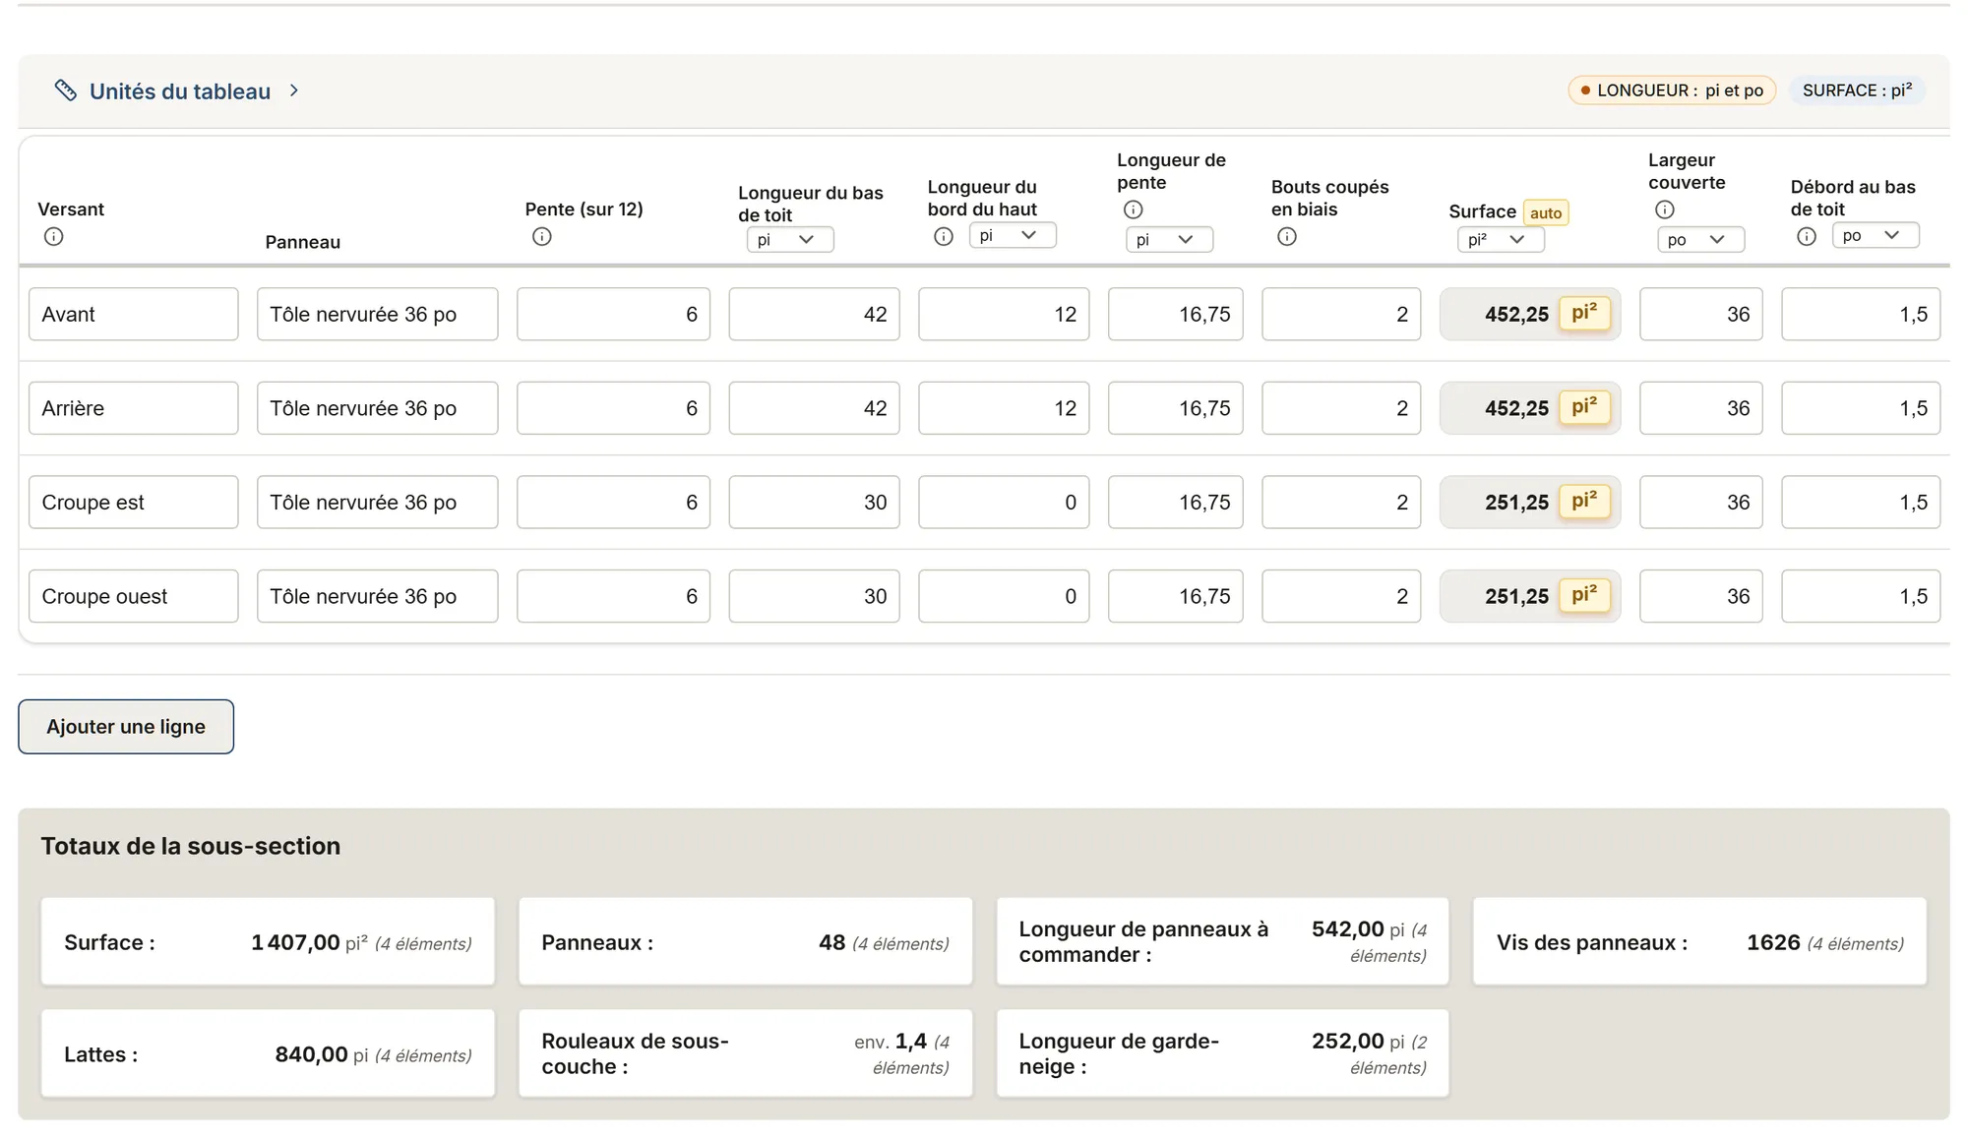Edit Croupe est largeur couverte 36
The height and width of the screenshot is (1137, 1968).
click(1701, 502)
